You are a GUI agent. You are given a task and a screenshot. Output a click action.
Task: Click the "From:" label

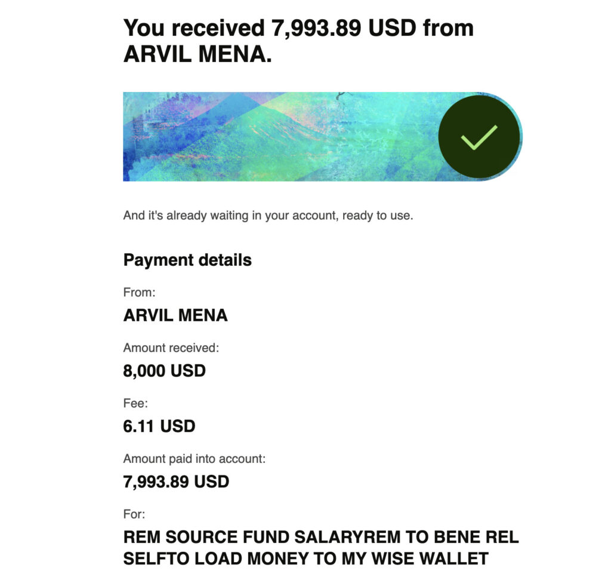(x=139, y=293)
